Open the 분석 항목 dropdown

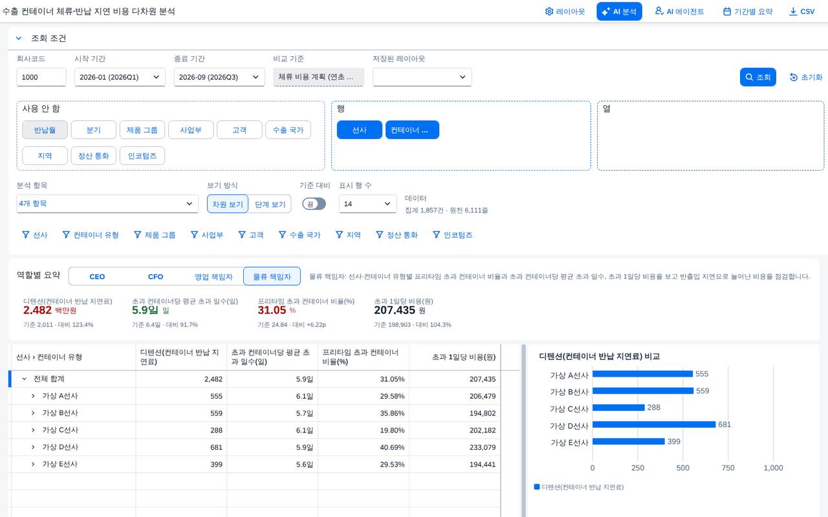[x=107, y=204]
